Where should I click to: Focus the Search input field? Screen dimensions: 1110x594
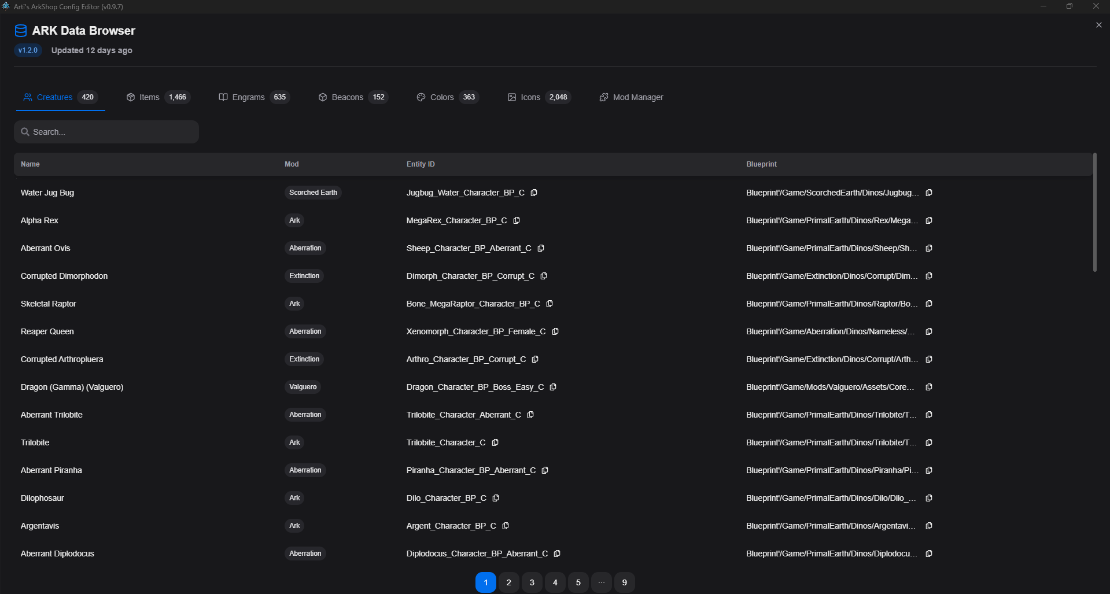(x=106, y=132)
